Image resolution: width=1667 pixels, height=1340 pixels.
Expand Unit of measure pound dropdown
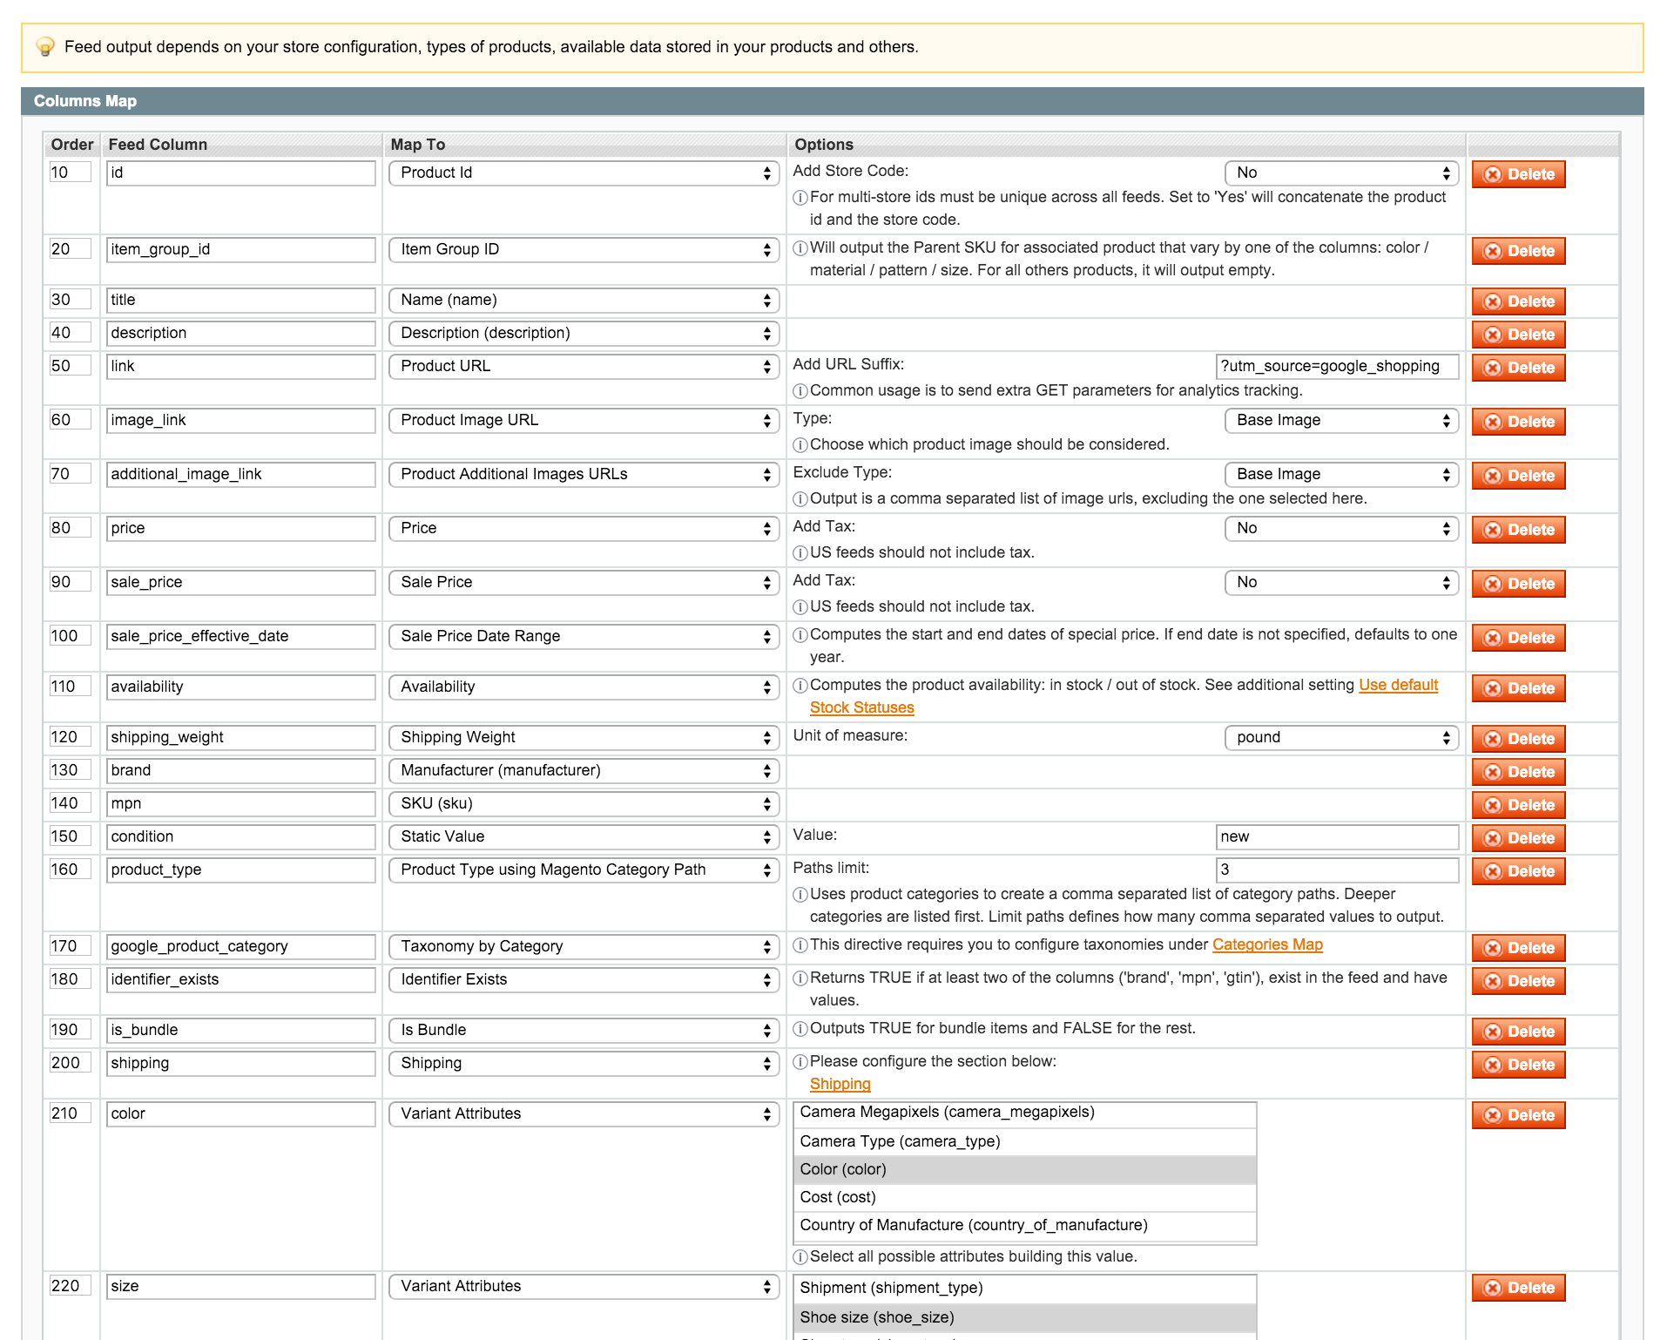(x=1341, y=737)
